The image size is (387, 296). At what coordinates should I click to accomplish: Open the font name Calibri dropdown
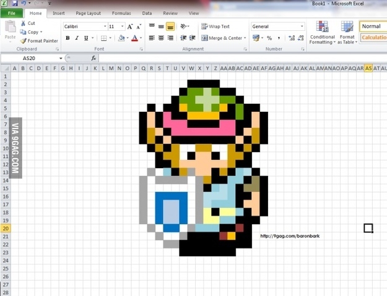[x=105, y=27]
